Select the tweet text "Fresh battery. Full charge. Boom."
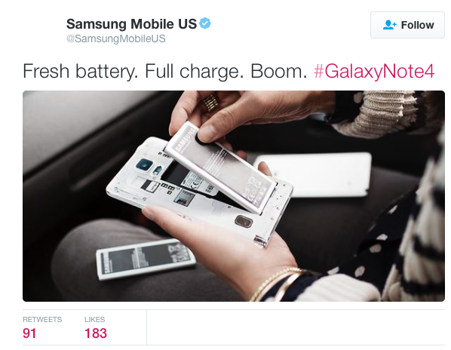The width and height of the screenshot is (451, 350). click(x=165, y=71)
